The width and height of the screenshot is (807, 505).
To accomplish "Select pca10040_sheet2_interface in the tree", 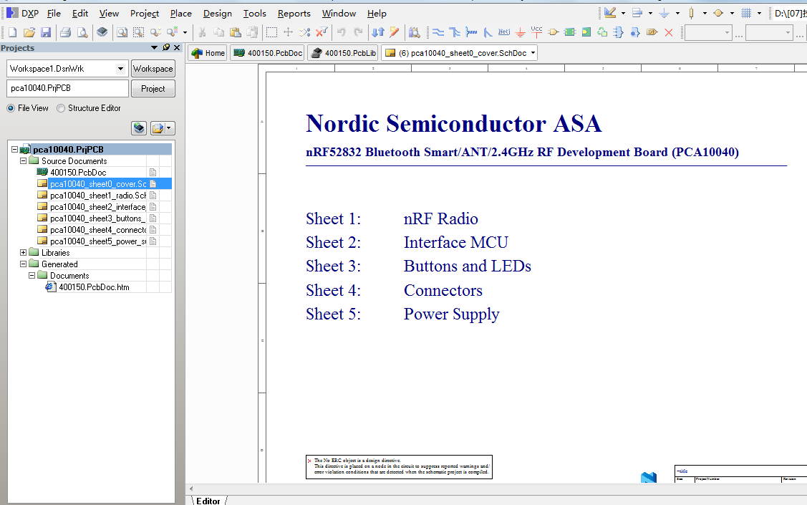I will pos(98,206).
